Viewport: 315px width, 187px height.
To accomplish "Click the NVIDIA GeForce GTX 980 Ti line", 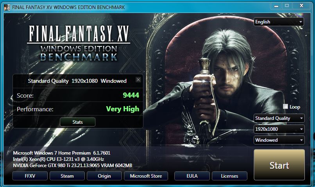I will pos(73,166).
